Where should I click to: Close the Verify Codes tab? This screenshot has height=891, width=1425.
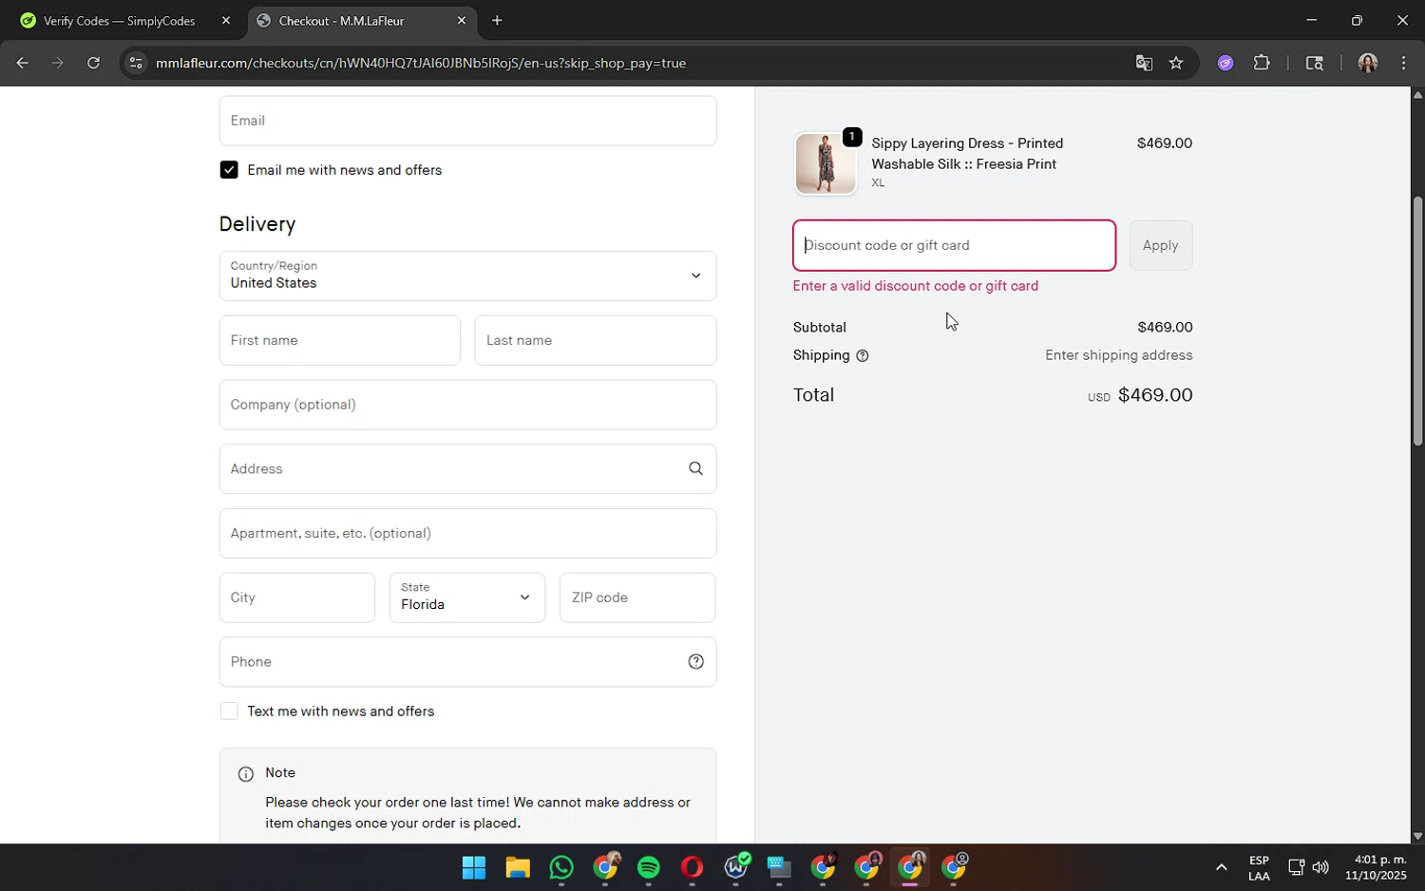click(x=226, y=20)
